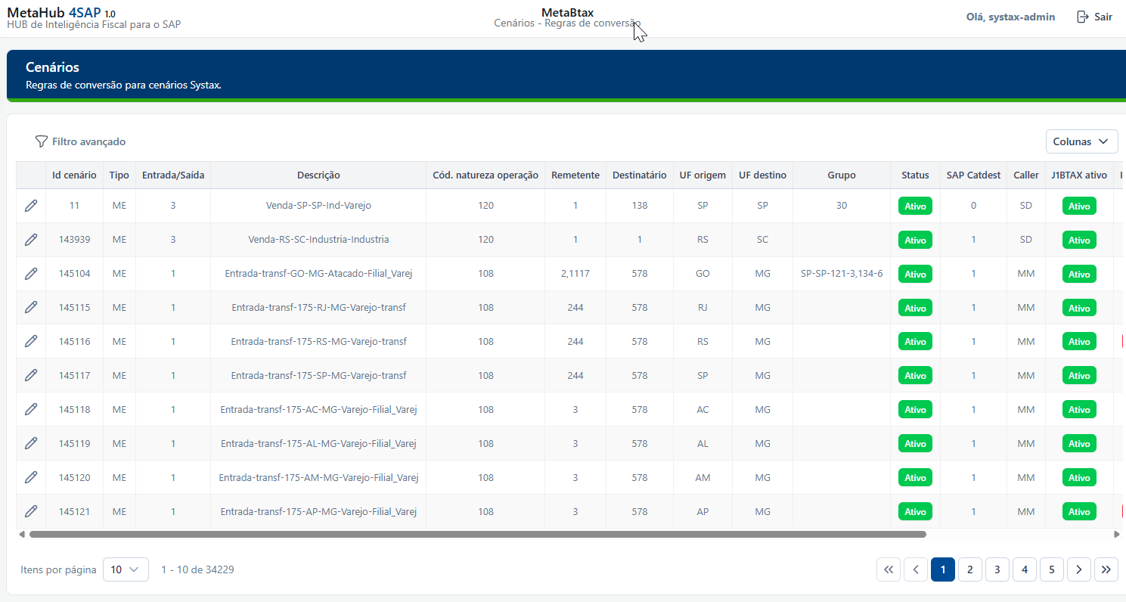Click J1BTAX Ativo badge for scenario 143939
The width and height of the screenshot is (1126, 602).
[1079, 240]
